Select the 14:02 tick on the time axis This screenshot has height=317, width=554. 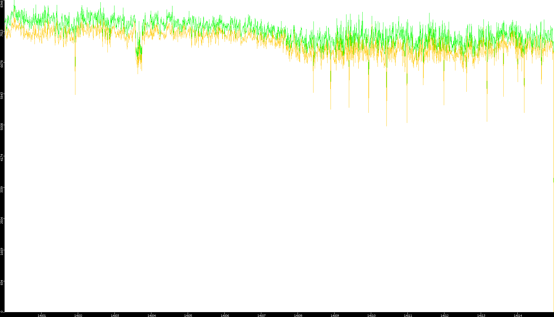coord(78,315)
